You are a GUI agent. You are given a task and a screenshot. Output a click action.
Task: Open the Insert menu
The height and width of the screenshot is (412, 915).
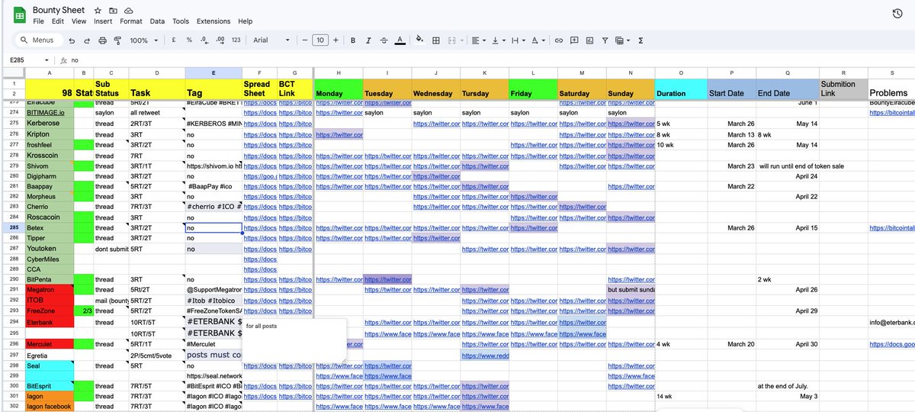click(x=103, y=21)
